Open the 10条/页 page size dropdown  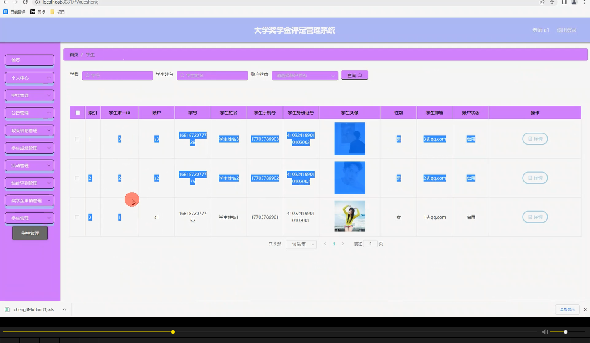300,244
